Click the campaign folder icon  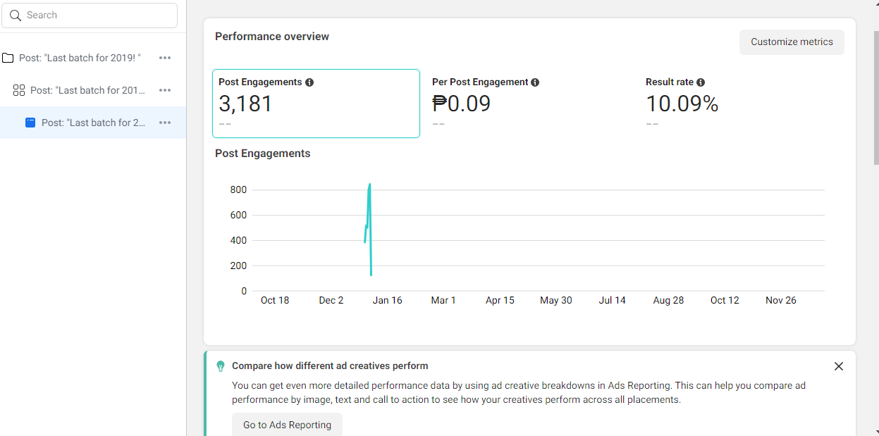(x=8, y=58)
